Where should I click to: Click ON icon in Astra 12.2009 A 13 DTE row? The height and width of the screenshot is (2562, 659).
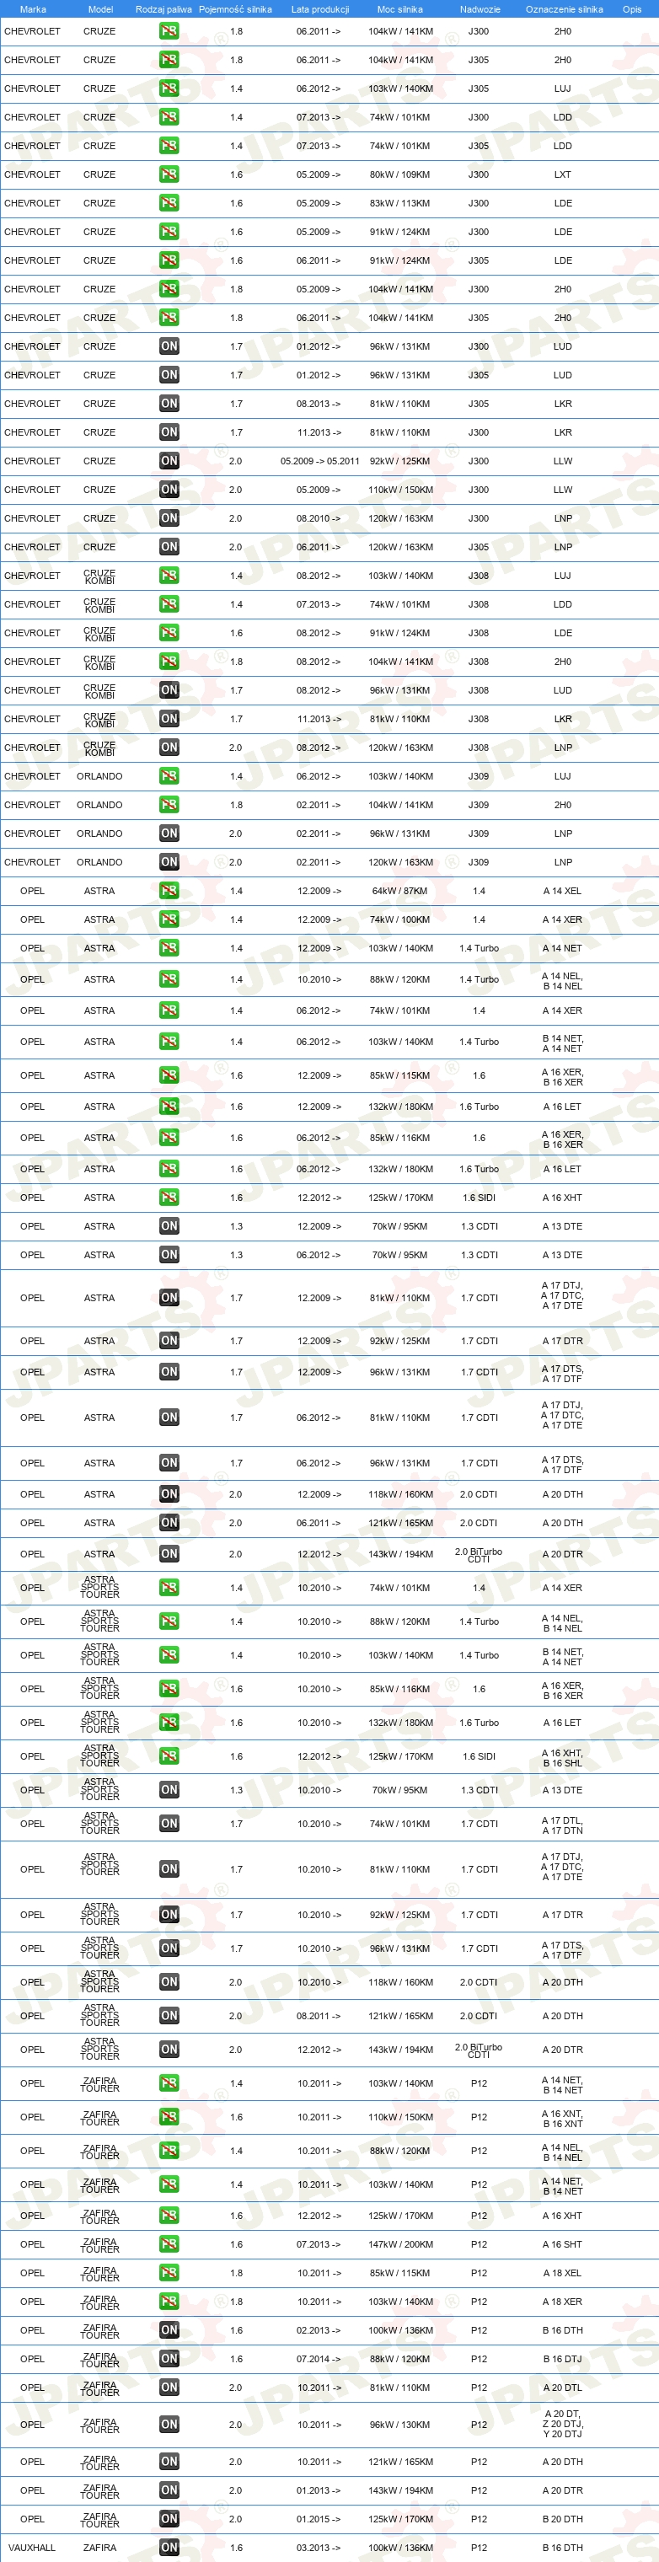(x=169, y=1225)
